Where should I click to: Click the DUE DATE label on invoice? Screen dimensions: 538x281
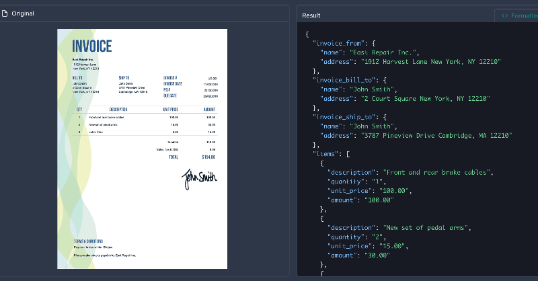[170, 95]
